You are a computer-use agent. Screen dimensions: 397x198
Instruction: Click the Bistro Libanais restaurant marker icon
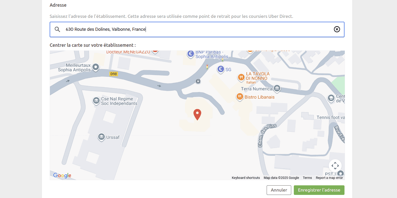click(239, 97)
